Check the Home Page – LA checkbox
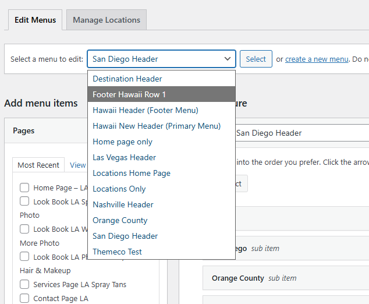 24,188
